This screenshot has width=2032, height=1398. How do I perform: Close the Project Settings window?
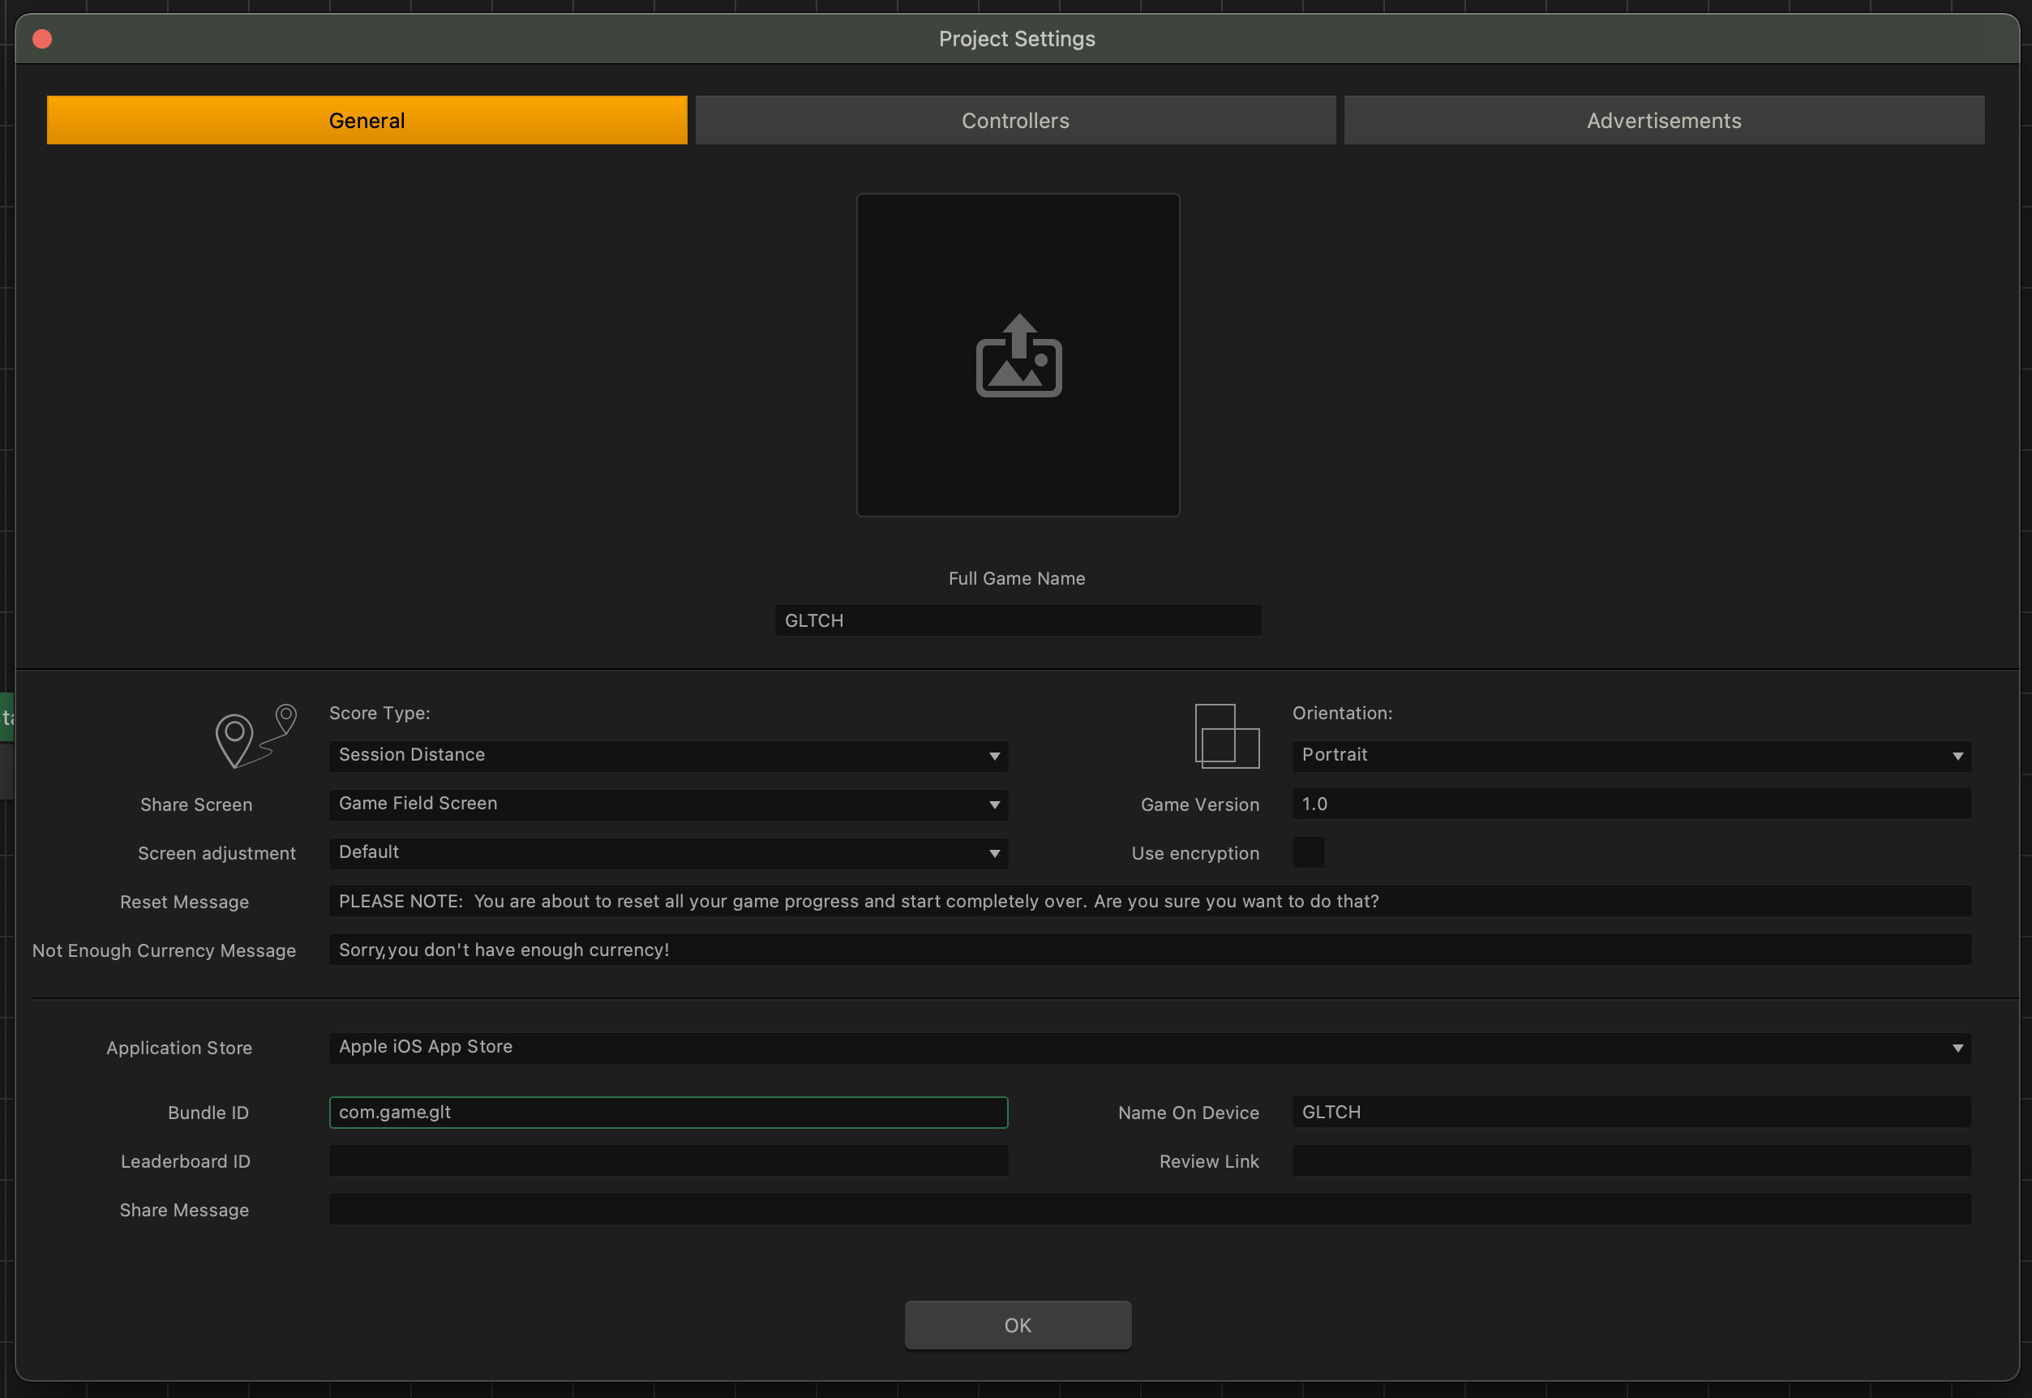[x=42, y=39]
